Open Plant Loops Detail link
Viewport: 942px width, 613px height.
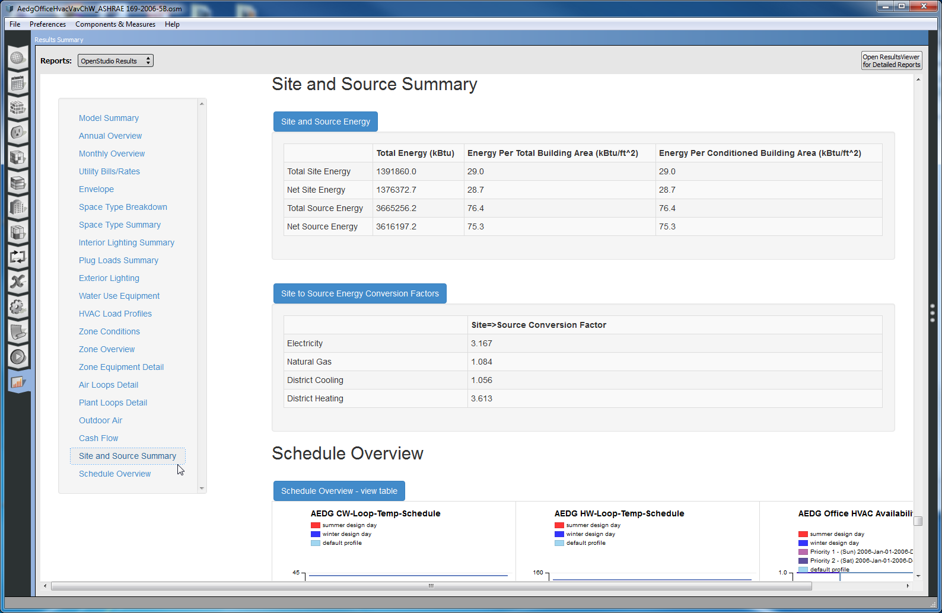pyautogui.click(x=113, y=403)
